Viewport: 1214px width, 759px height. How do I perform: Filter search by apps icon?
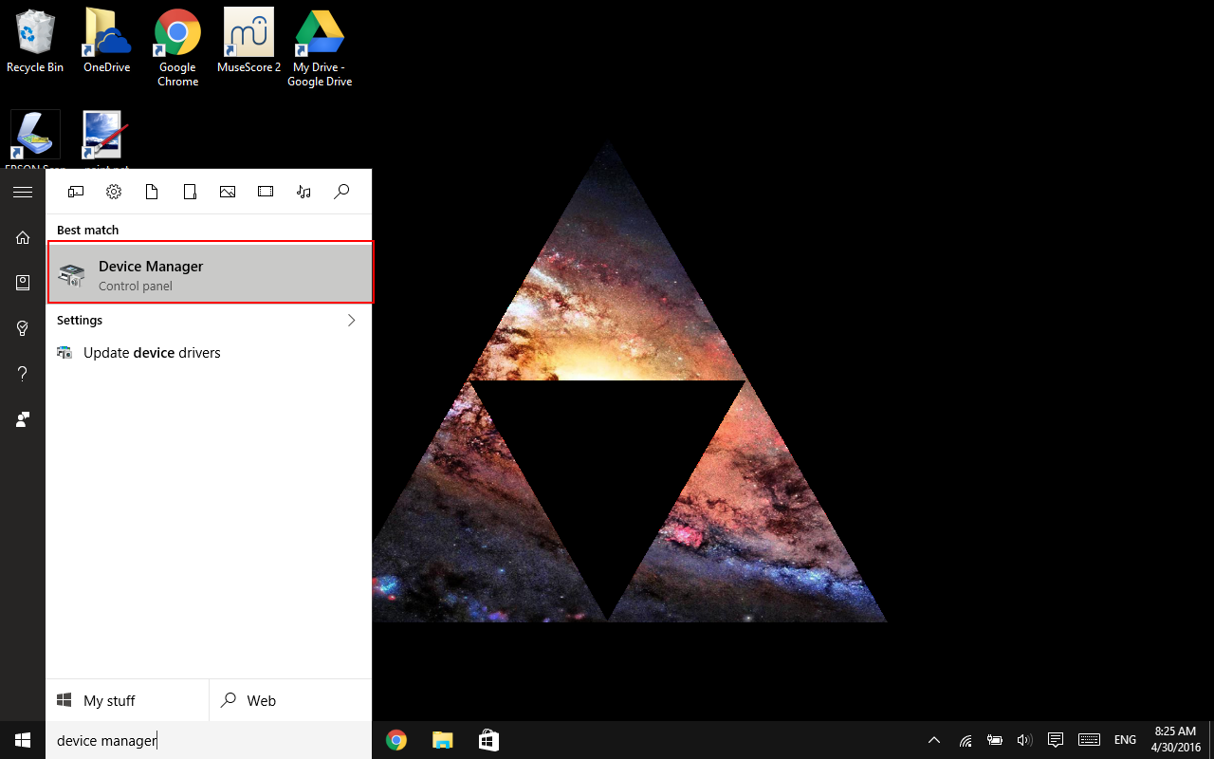click(x=76, y=192)
